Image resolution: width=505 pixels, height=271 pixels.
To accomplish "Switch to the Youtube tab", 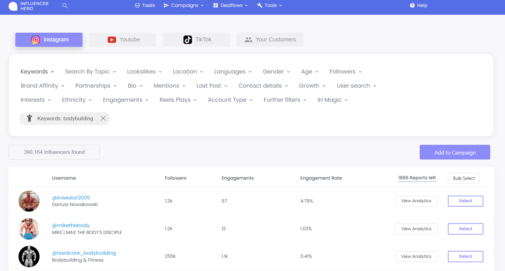I will pos(123,40).
